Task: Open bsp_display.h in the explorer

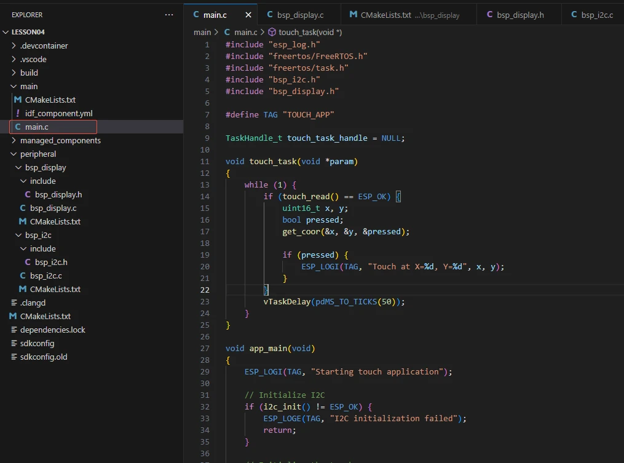Action: pyautogui.click(x=58, y=194)
